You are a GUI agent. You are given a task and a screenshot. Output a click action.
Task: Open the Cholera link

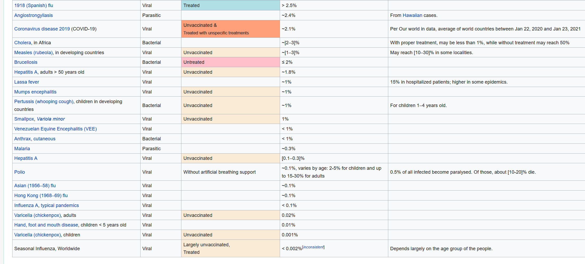click(23, 43)
